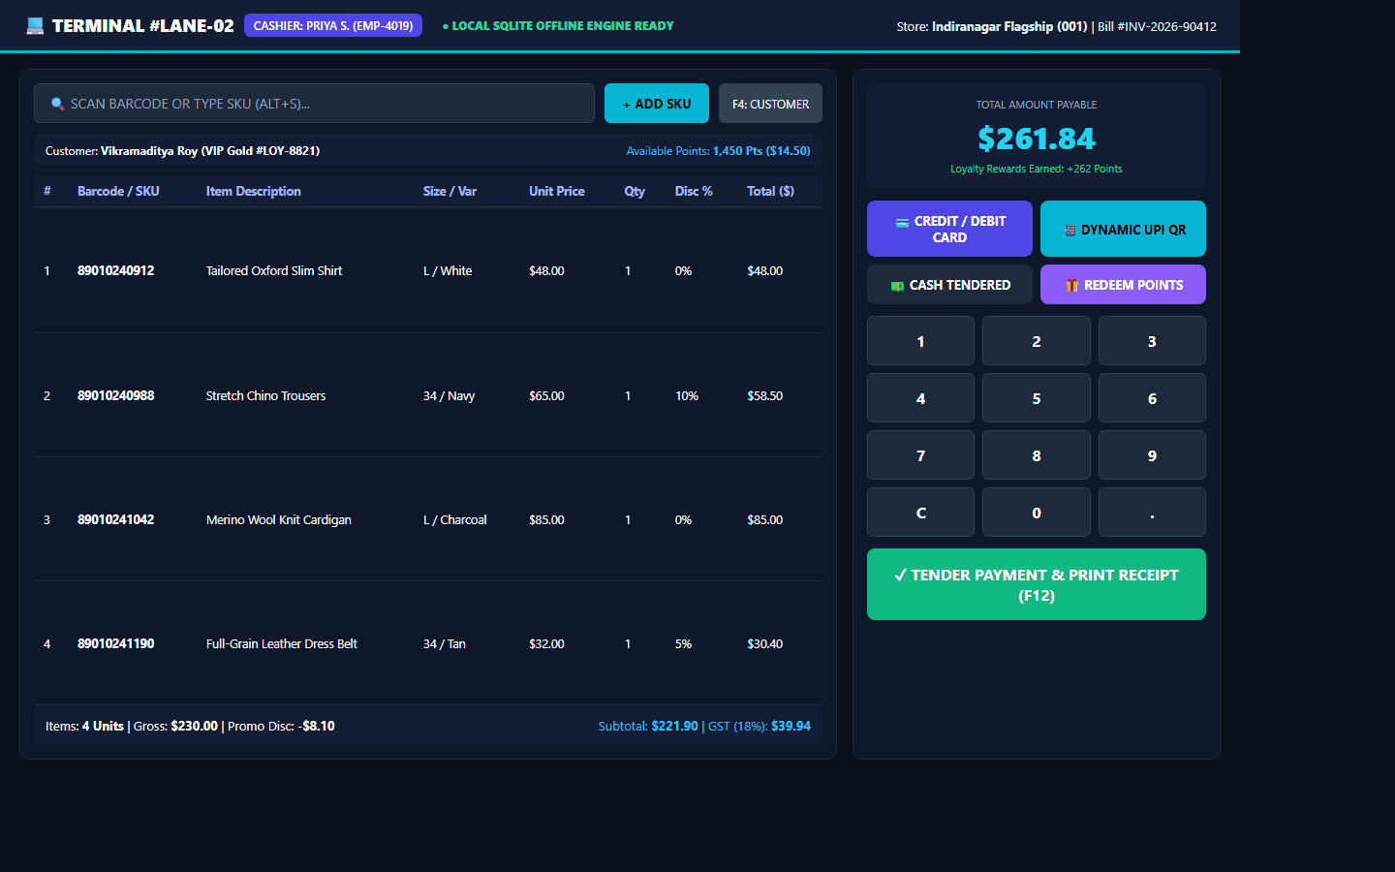1395x872 pixels.
Task: Click Bill #INV-2026-90412 in header
Action: tap(1157, 27)
